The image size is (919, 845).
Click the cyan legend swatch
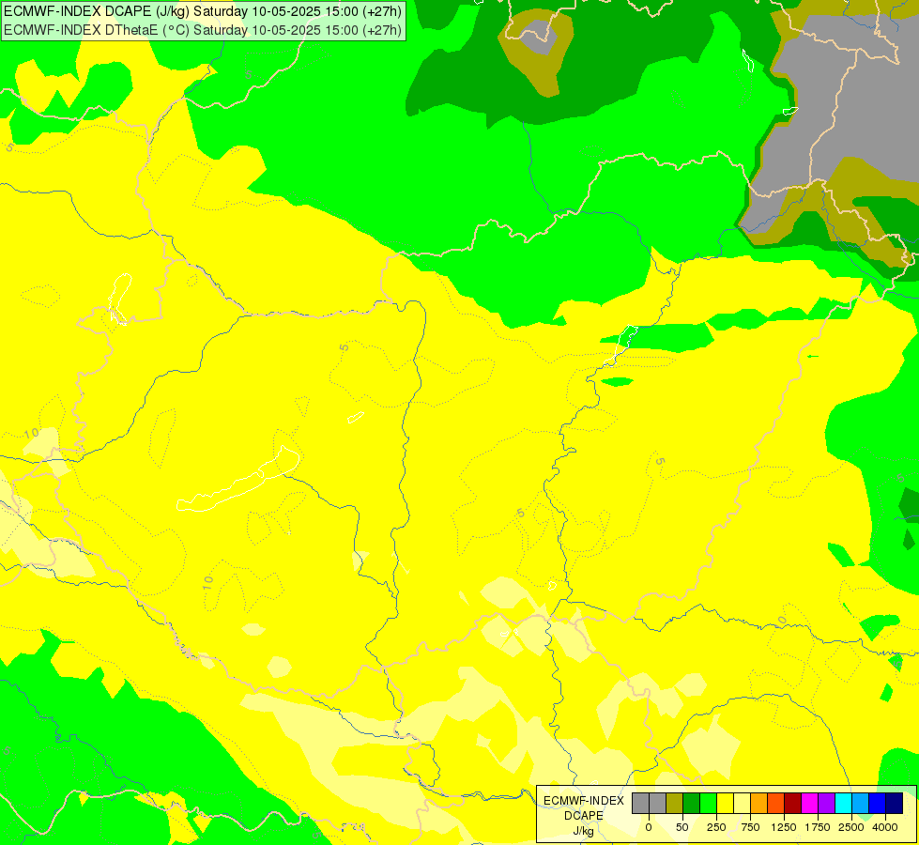pos(844,803)
